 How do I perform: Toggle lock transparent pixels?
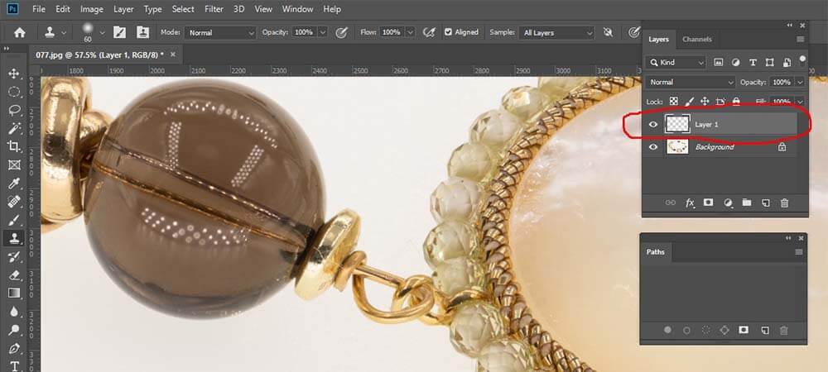click(674, 101)
